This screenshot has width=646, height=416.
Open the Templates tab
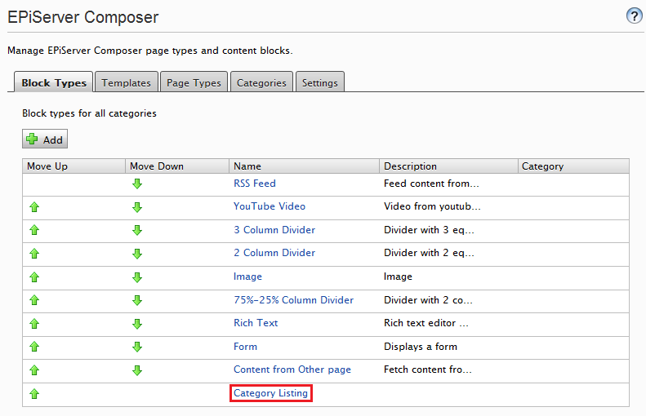pos(126,82)
